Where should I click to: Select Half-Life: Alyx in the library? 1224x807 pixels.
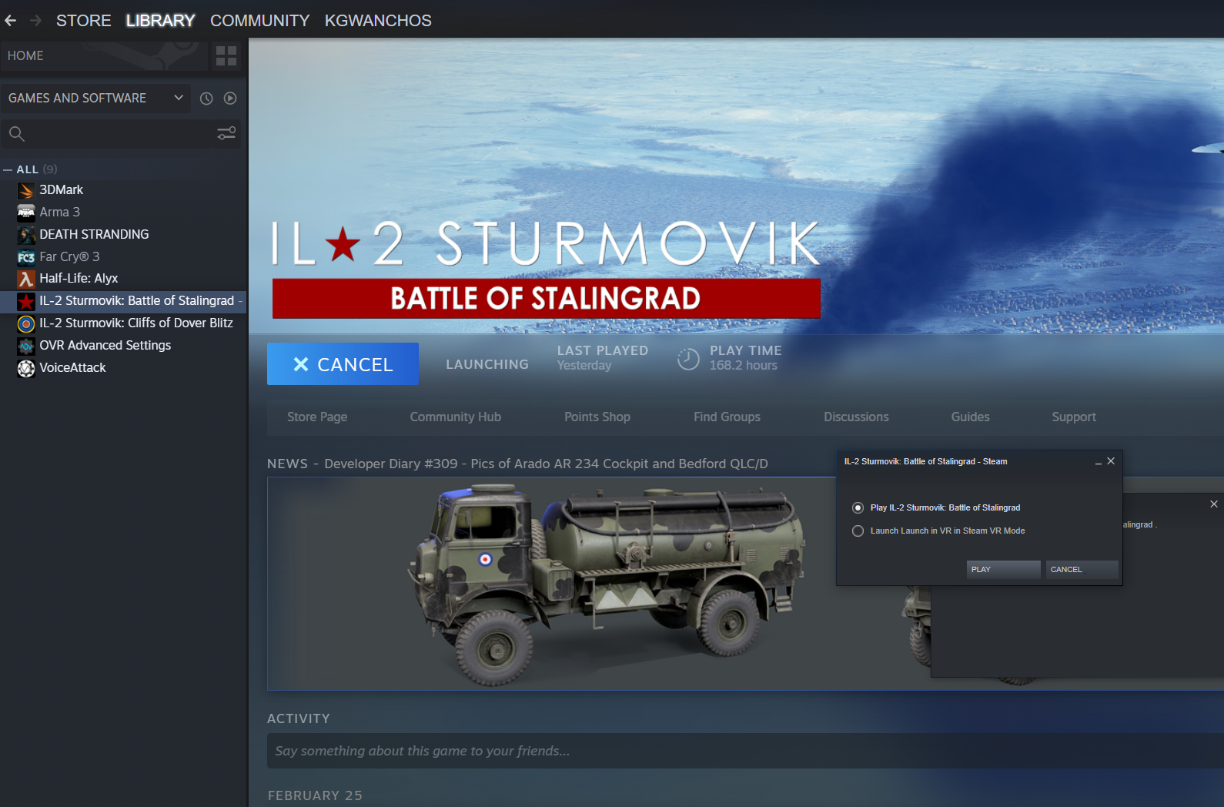[79, 279]
